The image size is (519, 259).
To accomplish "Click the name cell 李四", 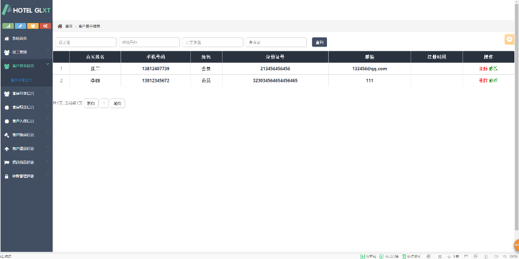I will click(95, 81).
